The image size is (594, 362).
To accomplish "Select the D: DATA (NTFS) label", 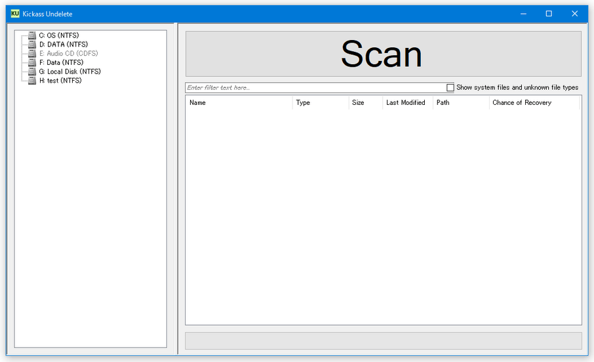I will pos(63,45).
